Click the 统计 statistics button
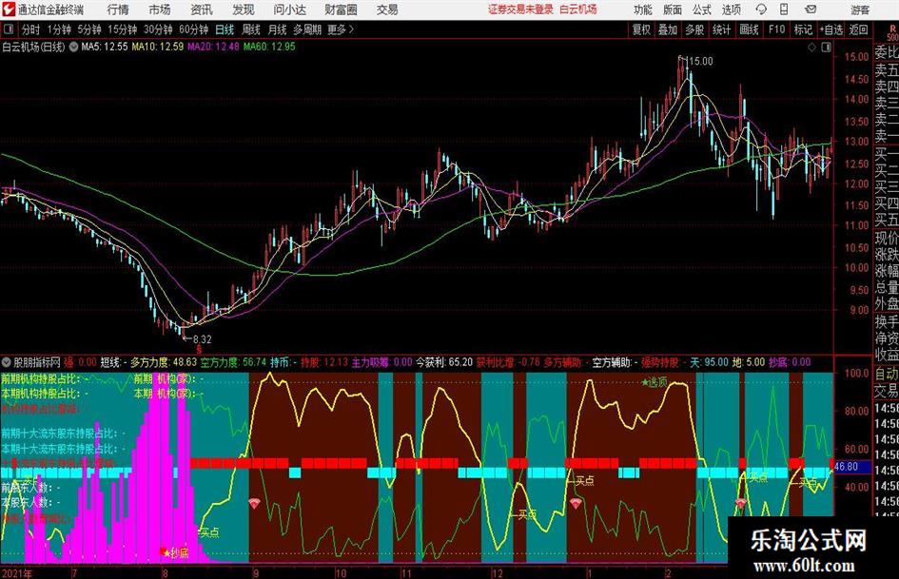The height and width of the screenshot is (579, 899). point(721,29)
